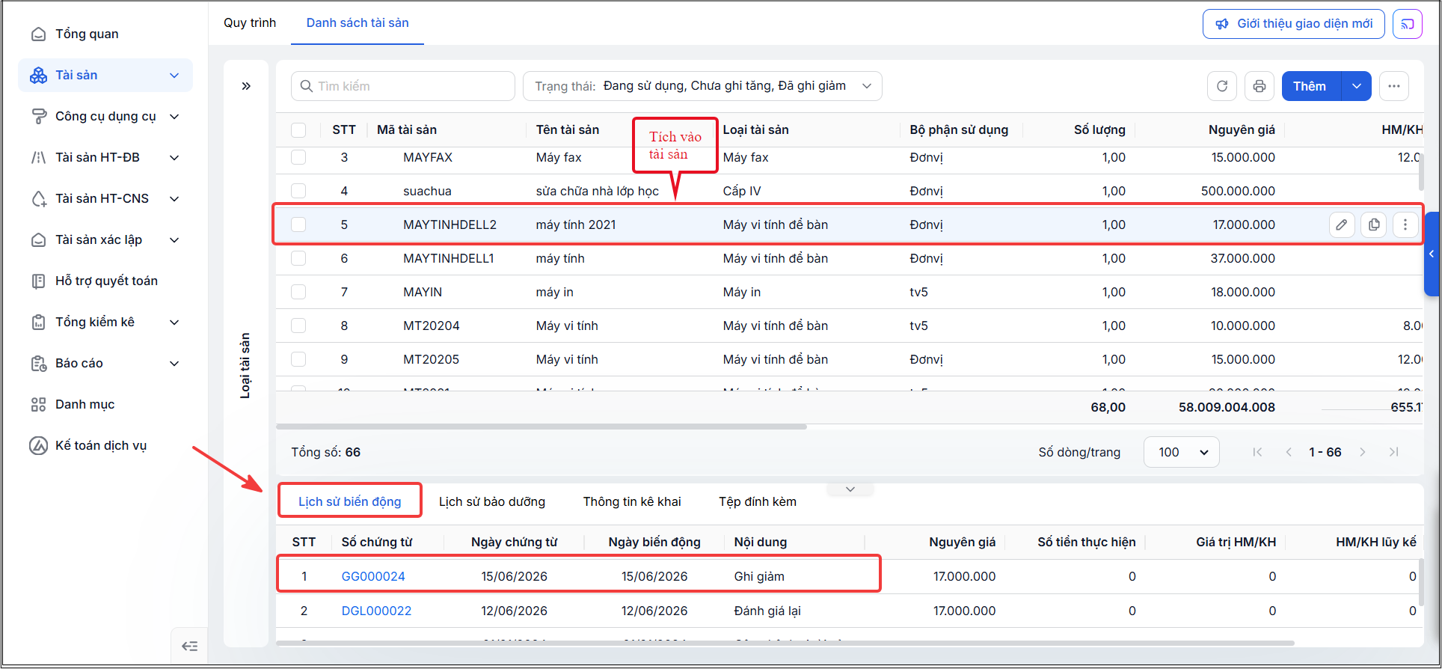Screen dimensions: 1442x669
Task: Open voucher link GG000024
Action: pyautogui.click(x=373, y=576)
